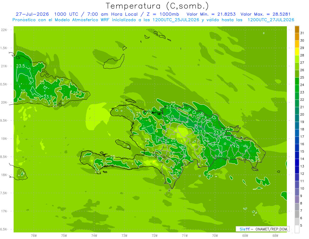Click color scale label '15'

pos(302,152)
